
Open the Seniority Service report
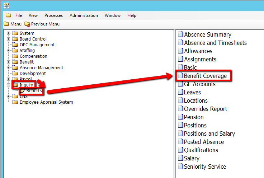pyautogui.click(x=205, y=167)
